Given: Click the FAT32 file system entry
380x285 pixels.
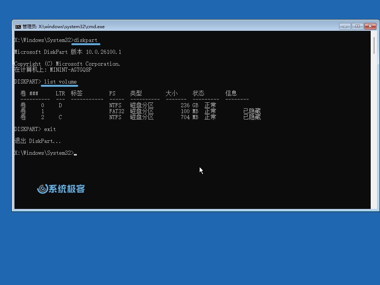Looking at the screenshot, I should click(117, 111).
